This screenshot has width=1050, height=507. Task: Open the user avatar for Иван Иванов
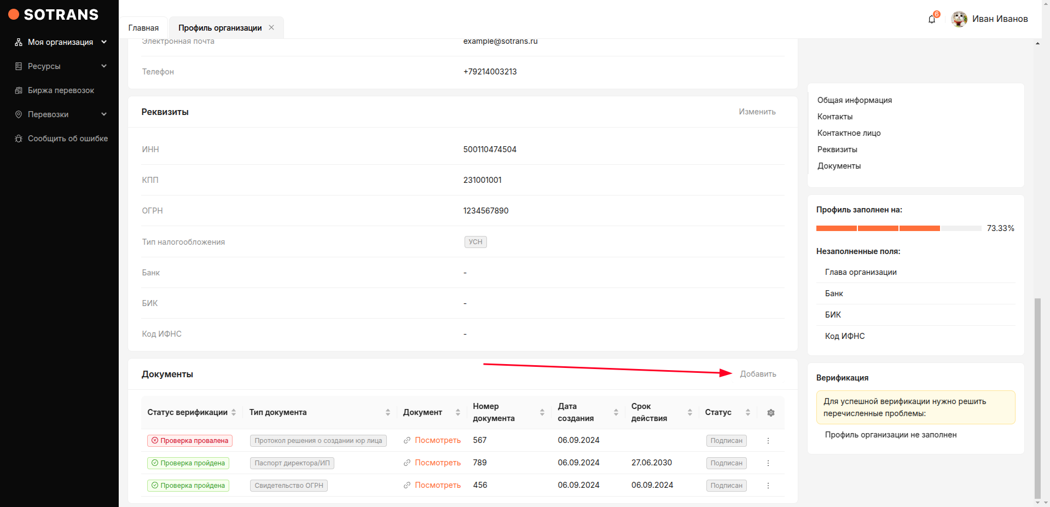(x=959, y=19)
